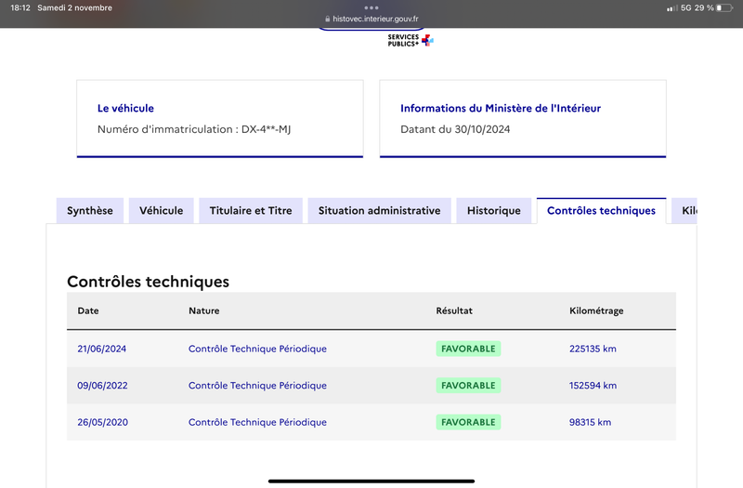Tap the 5G network indicator

(685, 8)
